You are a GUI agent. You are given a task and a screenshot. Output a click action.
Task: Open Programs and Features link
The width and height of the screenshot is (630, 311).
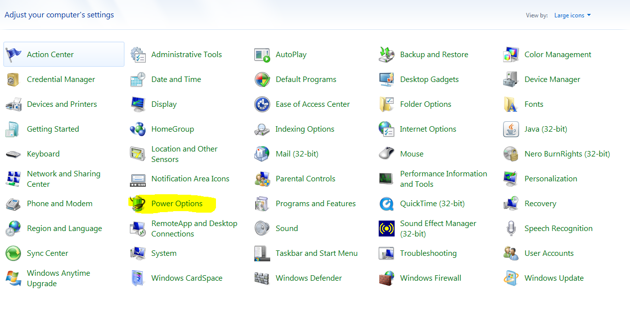[x=315, y=204]
